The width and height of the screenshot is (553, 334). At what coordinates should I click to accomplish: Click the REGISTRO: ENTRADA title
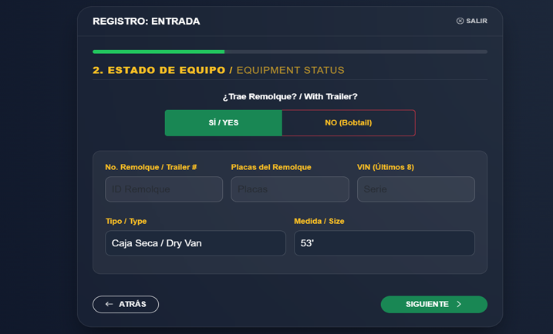pyautogui.click(x=146, y=22)
